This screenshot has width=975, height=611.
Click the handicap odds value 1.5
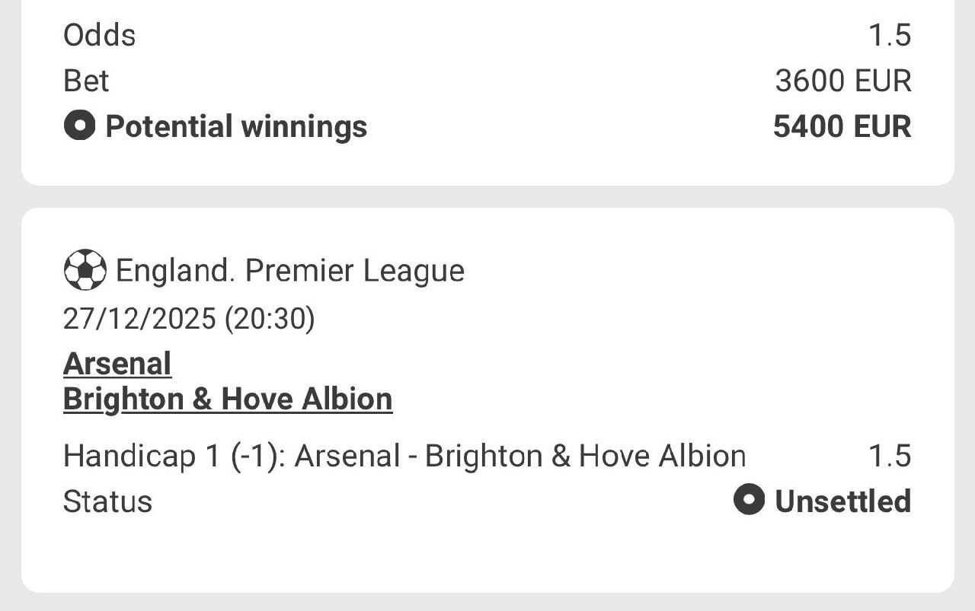pyautogui.click(x=890, y=456)
